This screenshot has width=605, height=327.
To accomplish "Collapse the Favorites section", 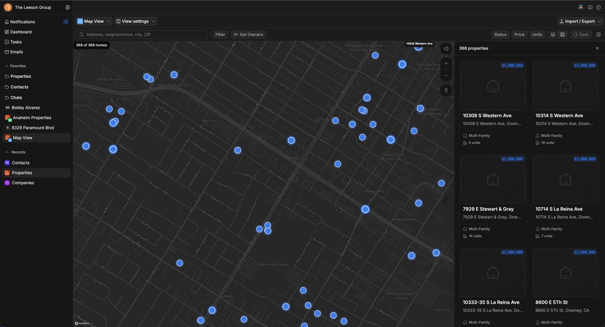I will [x=15, y=66].
